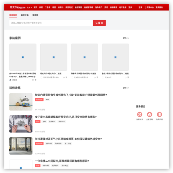The height and width of the screenshot is (173, 173).
Task: Open the 阳春光华家园 case card image
Action: pyautogui.click(x=84, y=57)
